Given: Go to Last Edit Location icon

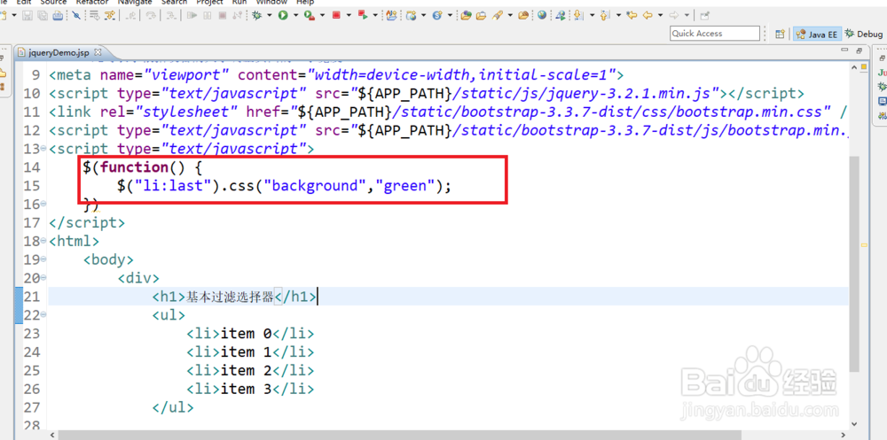Looking at the screenshot, I should click(x=632, y=15).
